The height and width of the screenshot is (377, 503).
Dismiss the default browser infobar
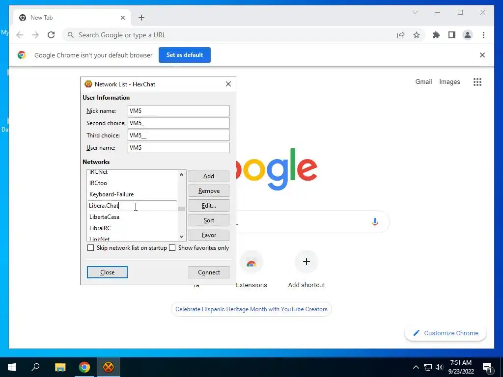(x=482, y=55)
